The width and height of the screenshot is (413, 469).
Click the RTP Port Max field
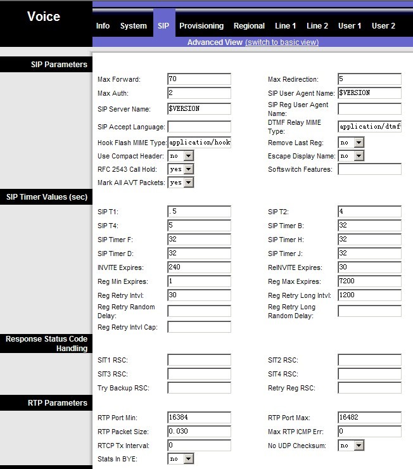click(370, 418)
